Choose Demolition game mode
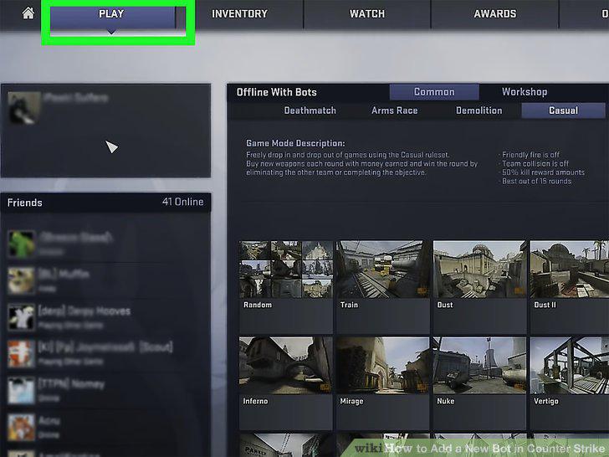 [478, 110]
